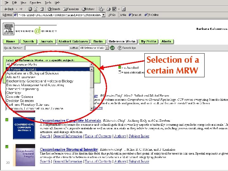Open the Tools menu

(x=48, y=3)
